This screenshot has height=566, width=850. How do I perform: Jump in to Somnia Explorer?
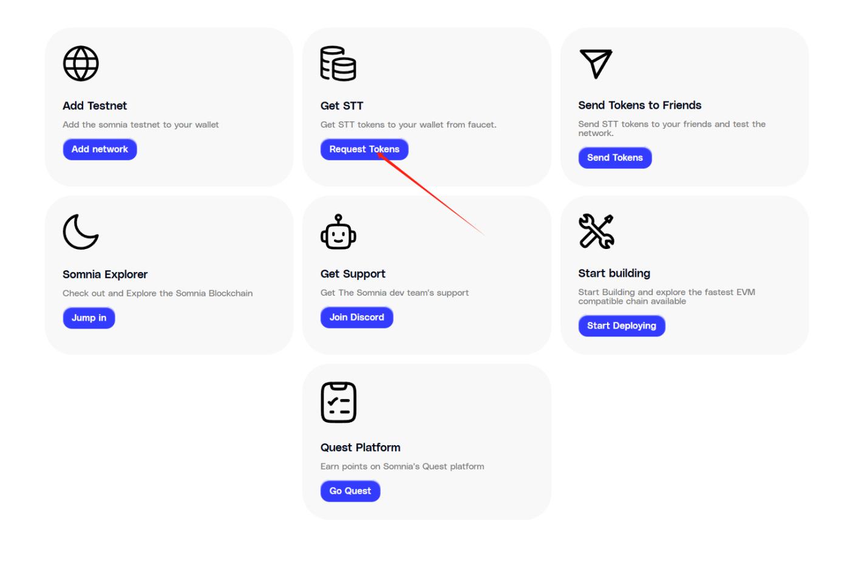coord(89,318)
